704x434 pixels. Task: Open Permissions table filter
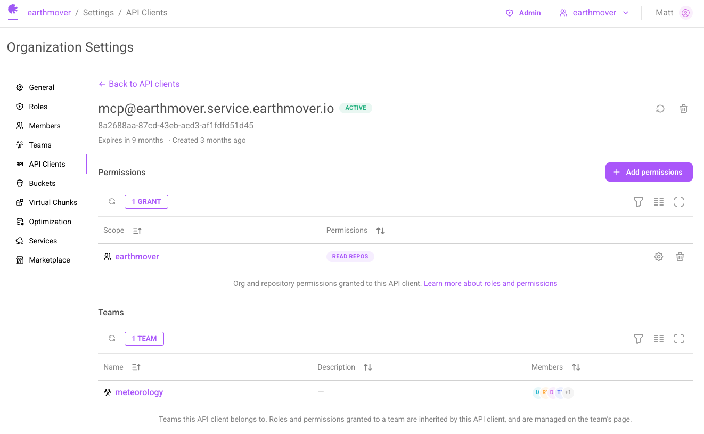click(638, 202)
